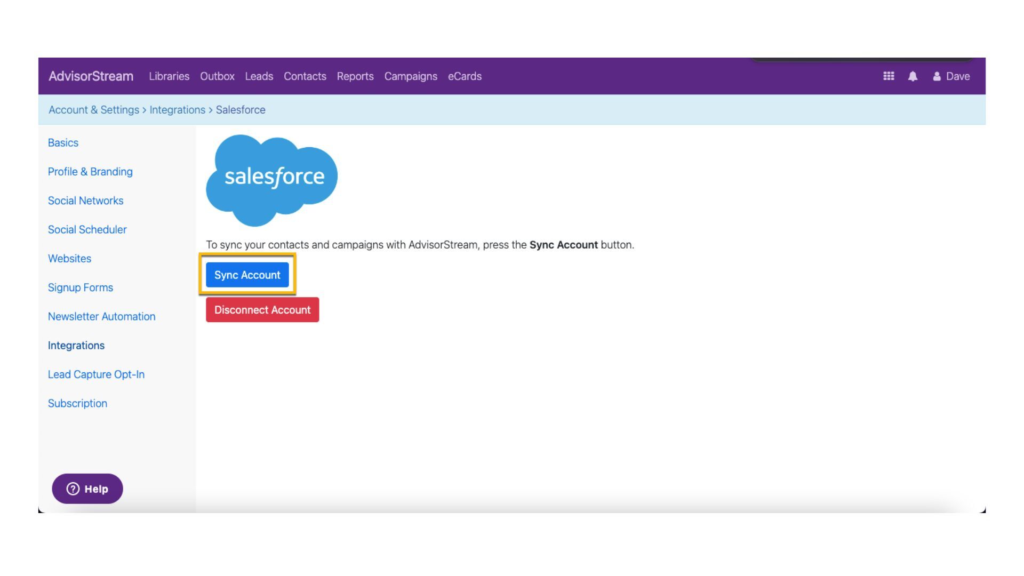Open Help using the question mark icon
Image resolution: width=1024 pixels, height=576 pixels.
click(x=73, y=489)
